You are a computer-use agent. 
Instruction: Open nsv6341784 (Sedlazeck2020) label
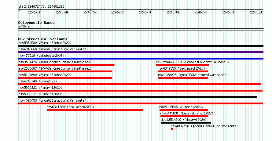pos(70,107)
